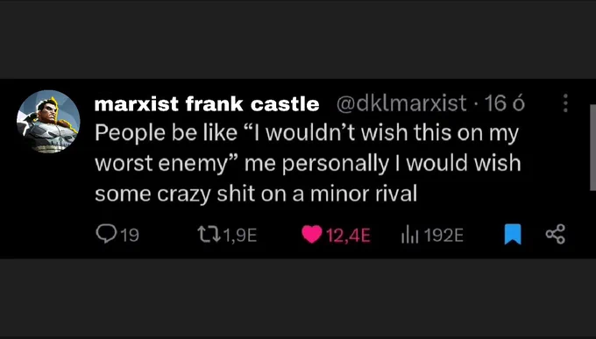Open the three-dot more options menu
The height and width of the screenshot is (339, 596).
pos(565,103)
